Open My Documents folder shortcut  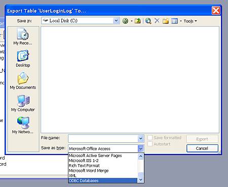23,81
